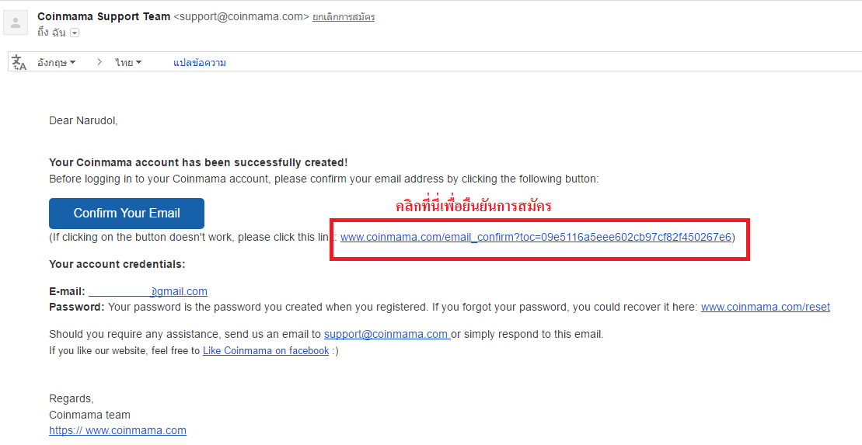862x445 pixels.
Task: Click the gmail.com address link
Action: click(x=148, y=292)
